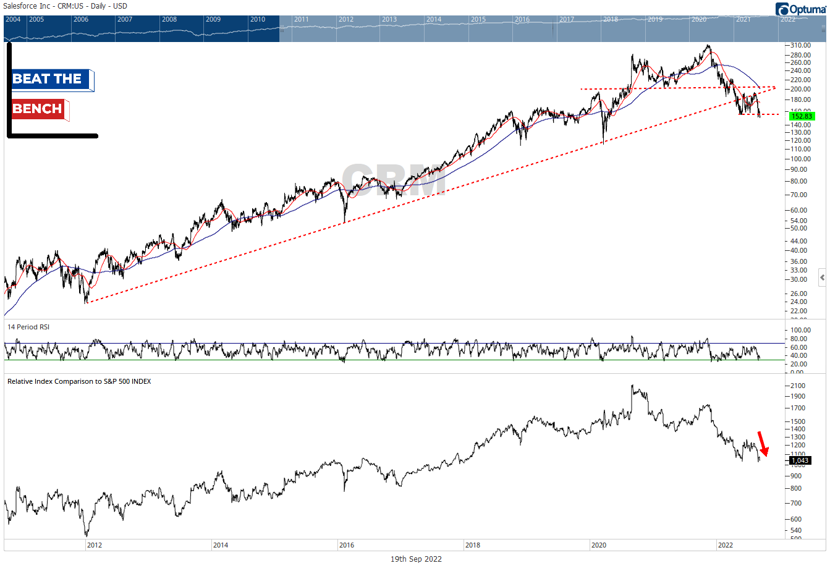Select 2008 in the navigator timeline
830x571 pixels.
169,19
